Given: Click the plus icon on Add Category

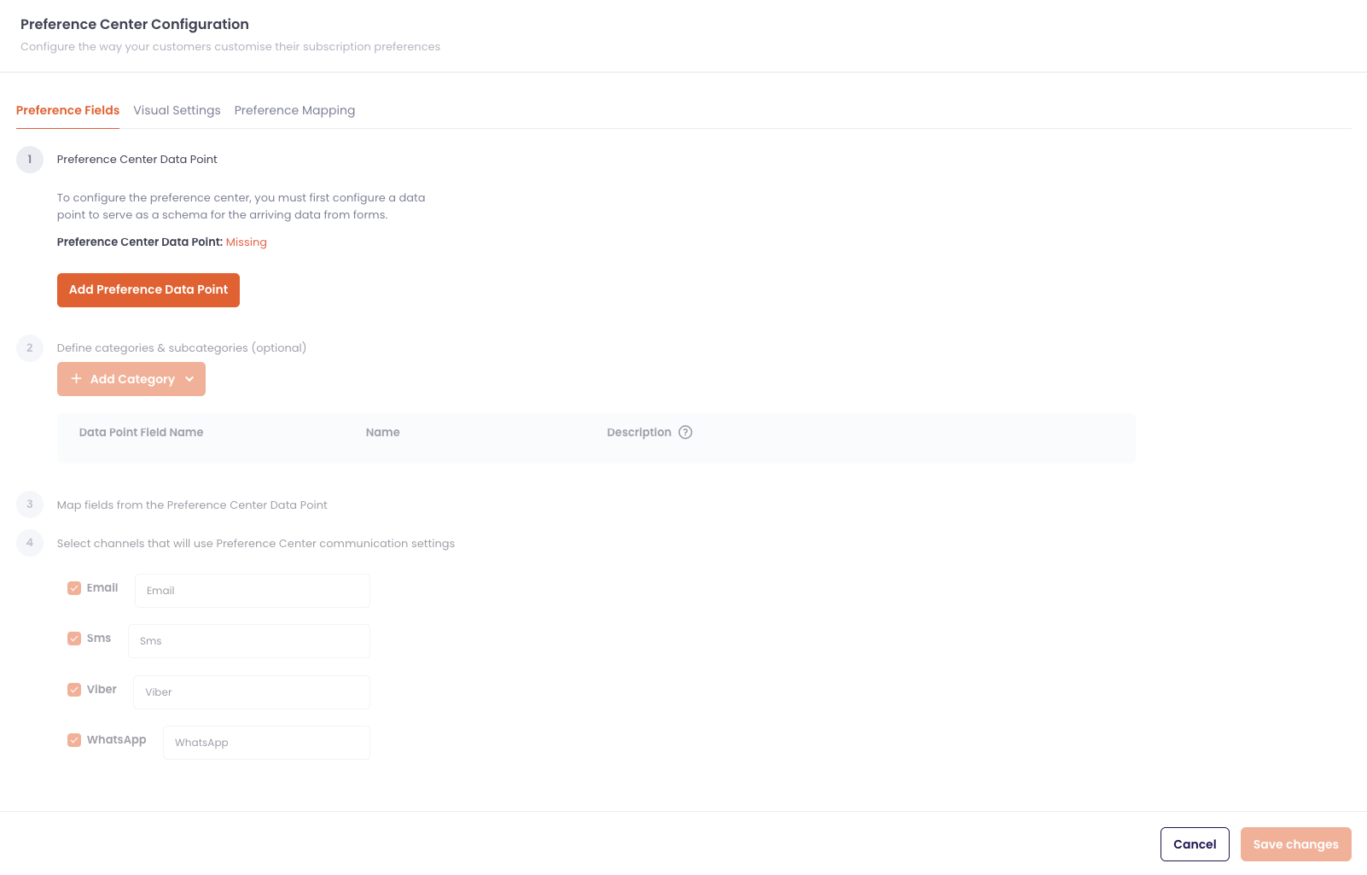Looking at the screenshot, I should (76, 378).
